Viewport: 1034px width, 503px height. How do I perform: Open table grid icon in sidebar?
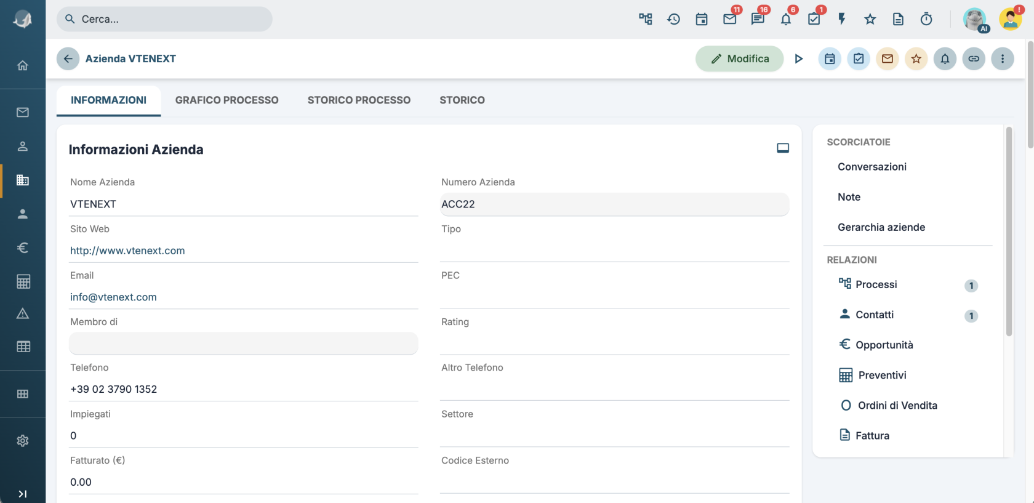[23, 347]
